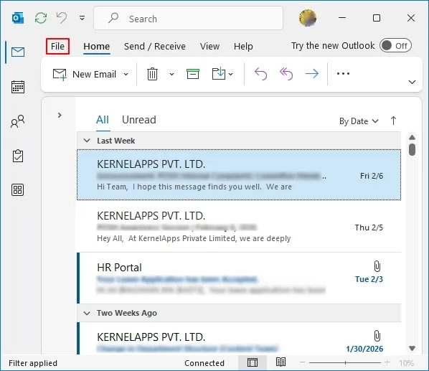Show All messages filter

103,120
